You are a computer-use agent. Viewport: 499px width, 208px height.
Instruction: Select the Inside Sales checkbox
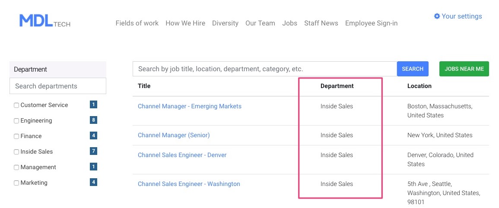(x=16, y=152)
